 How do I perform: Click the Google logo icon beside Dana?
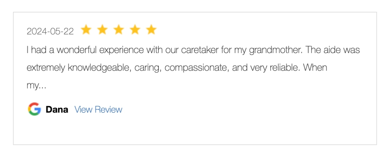[34, 109]
